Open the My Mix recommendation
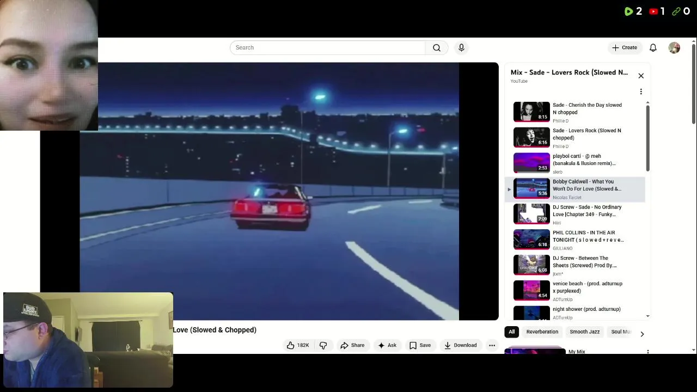The image size is (697, 392). coord(577,352)
